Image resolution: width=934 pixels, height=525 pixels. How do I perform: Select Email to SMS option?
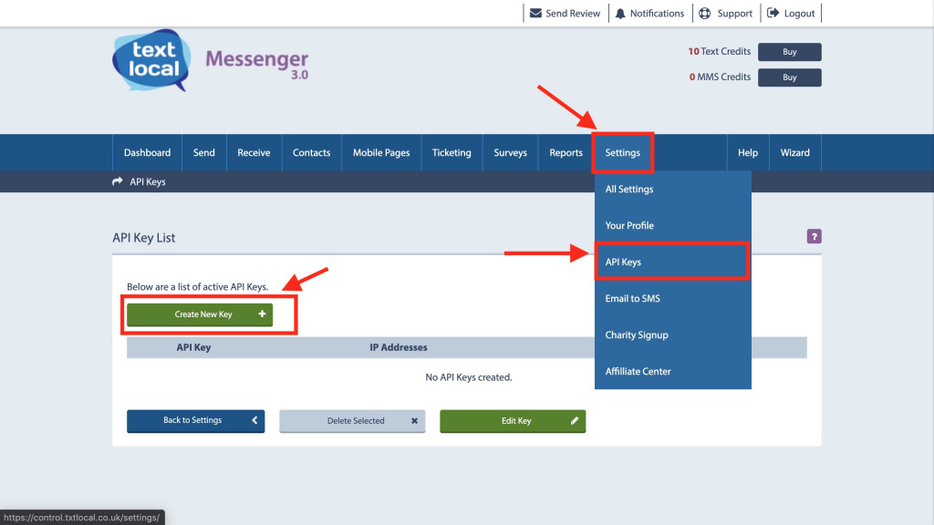pyautogui.click(x=672, y=298)
